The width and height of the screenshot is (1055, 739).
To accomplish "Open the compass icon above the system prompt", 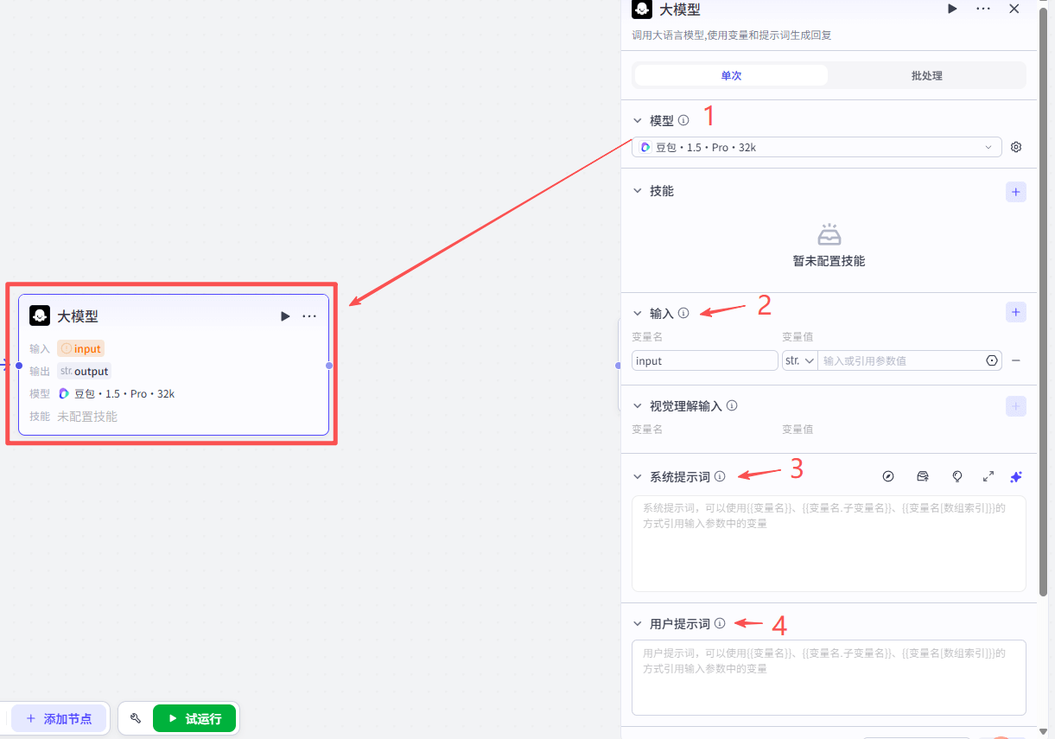I will point(888,476).
